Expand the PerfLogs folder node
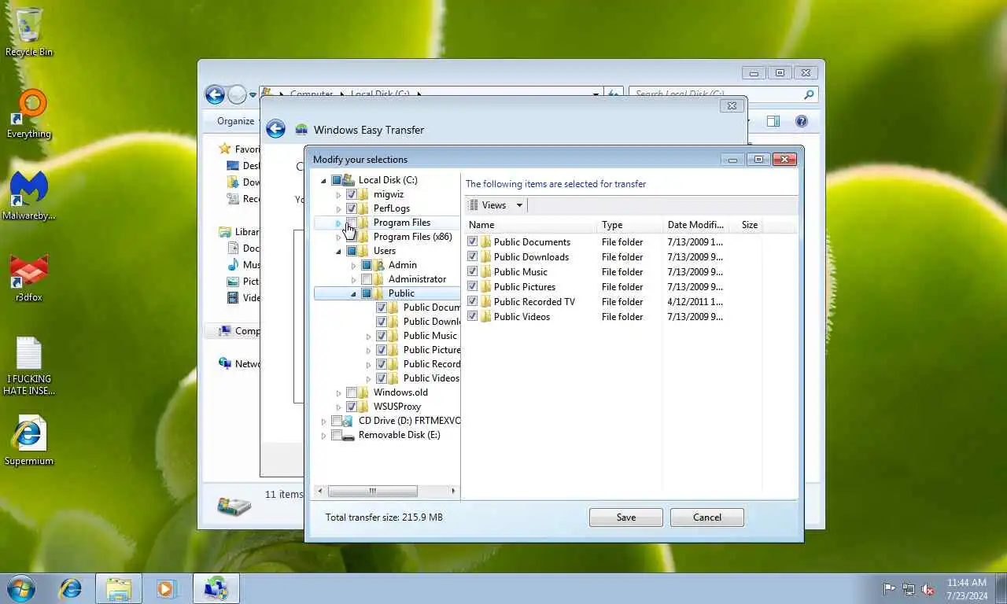1007x604 pixels. 339,209
